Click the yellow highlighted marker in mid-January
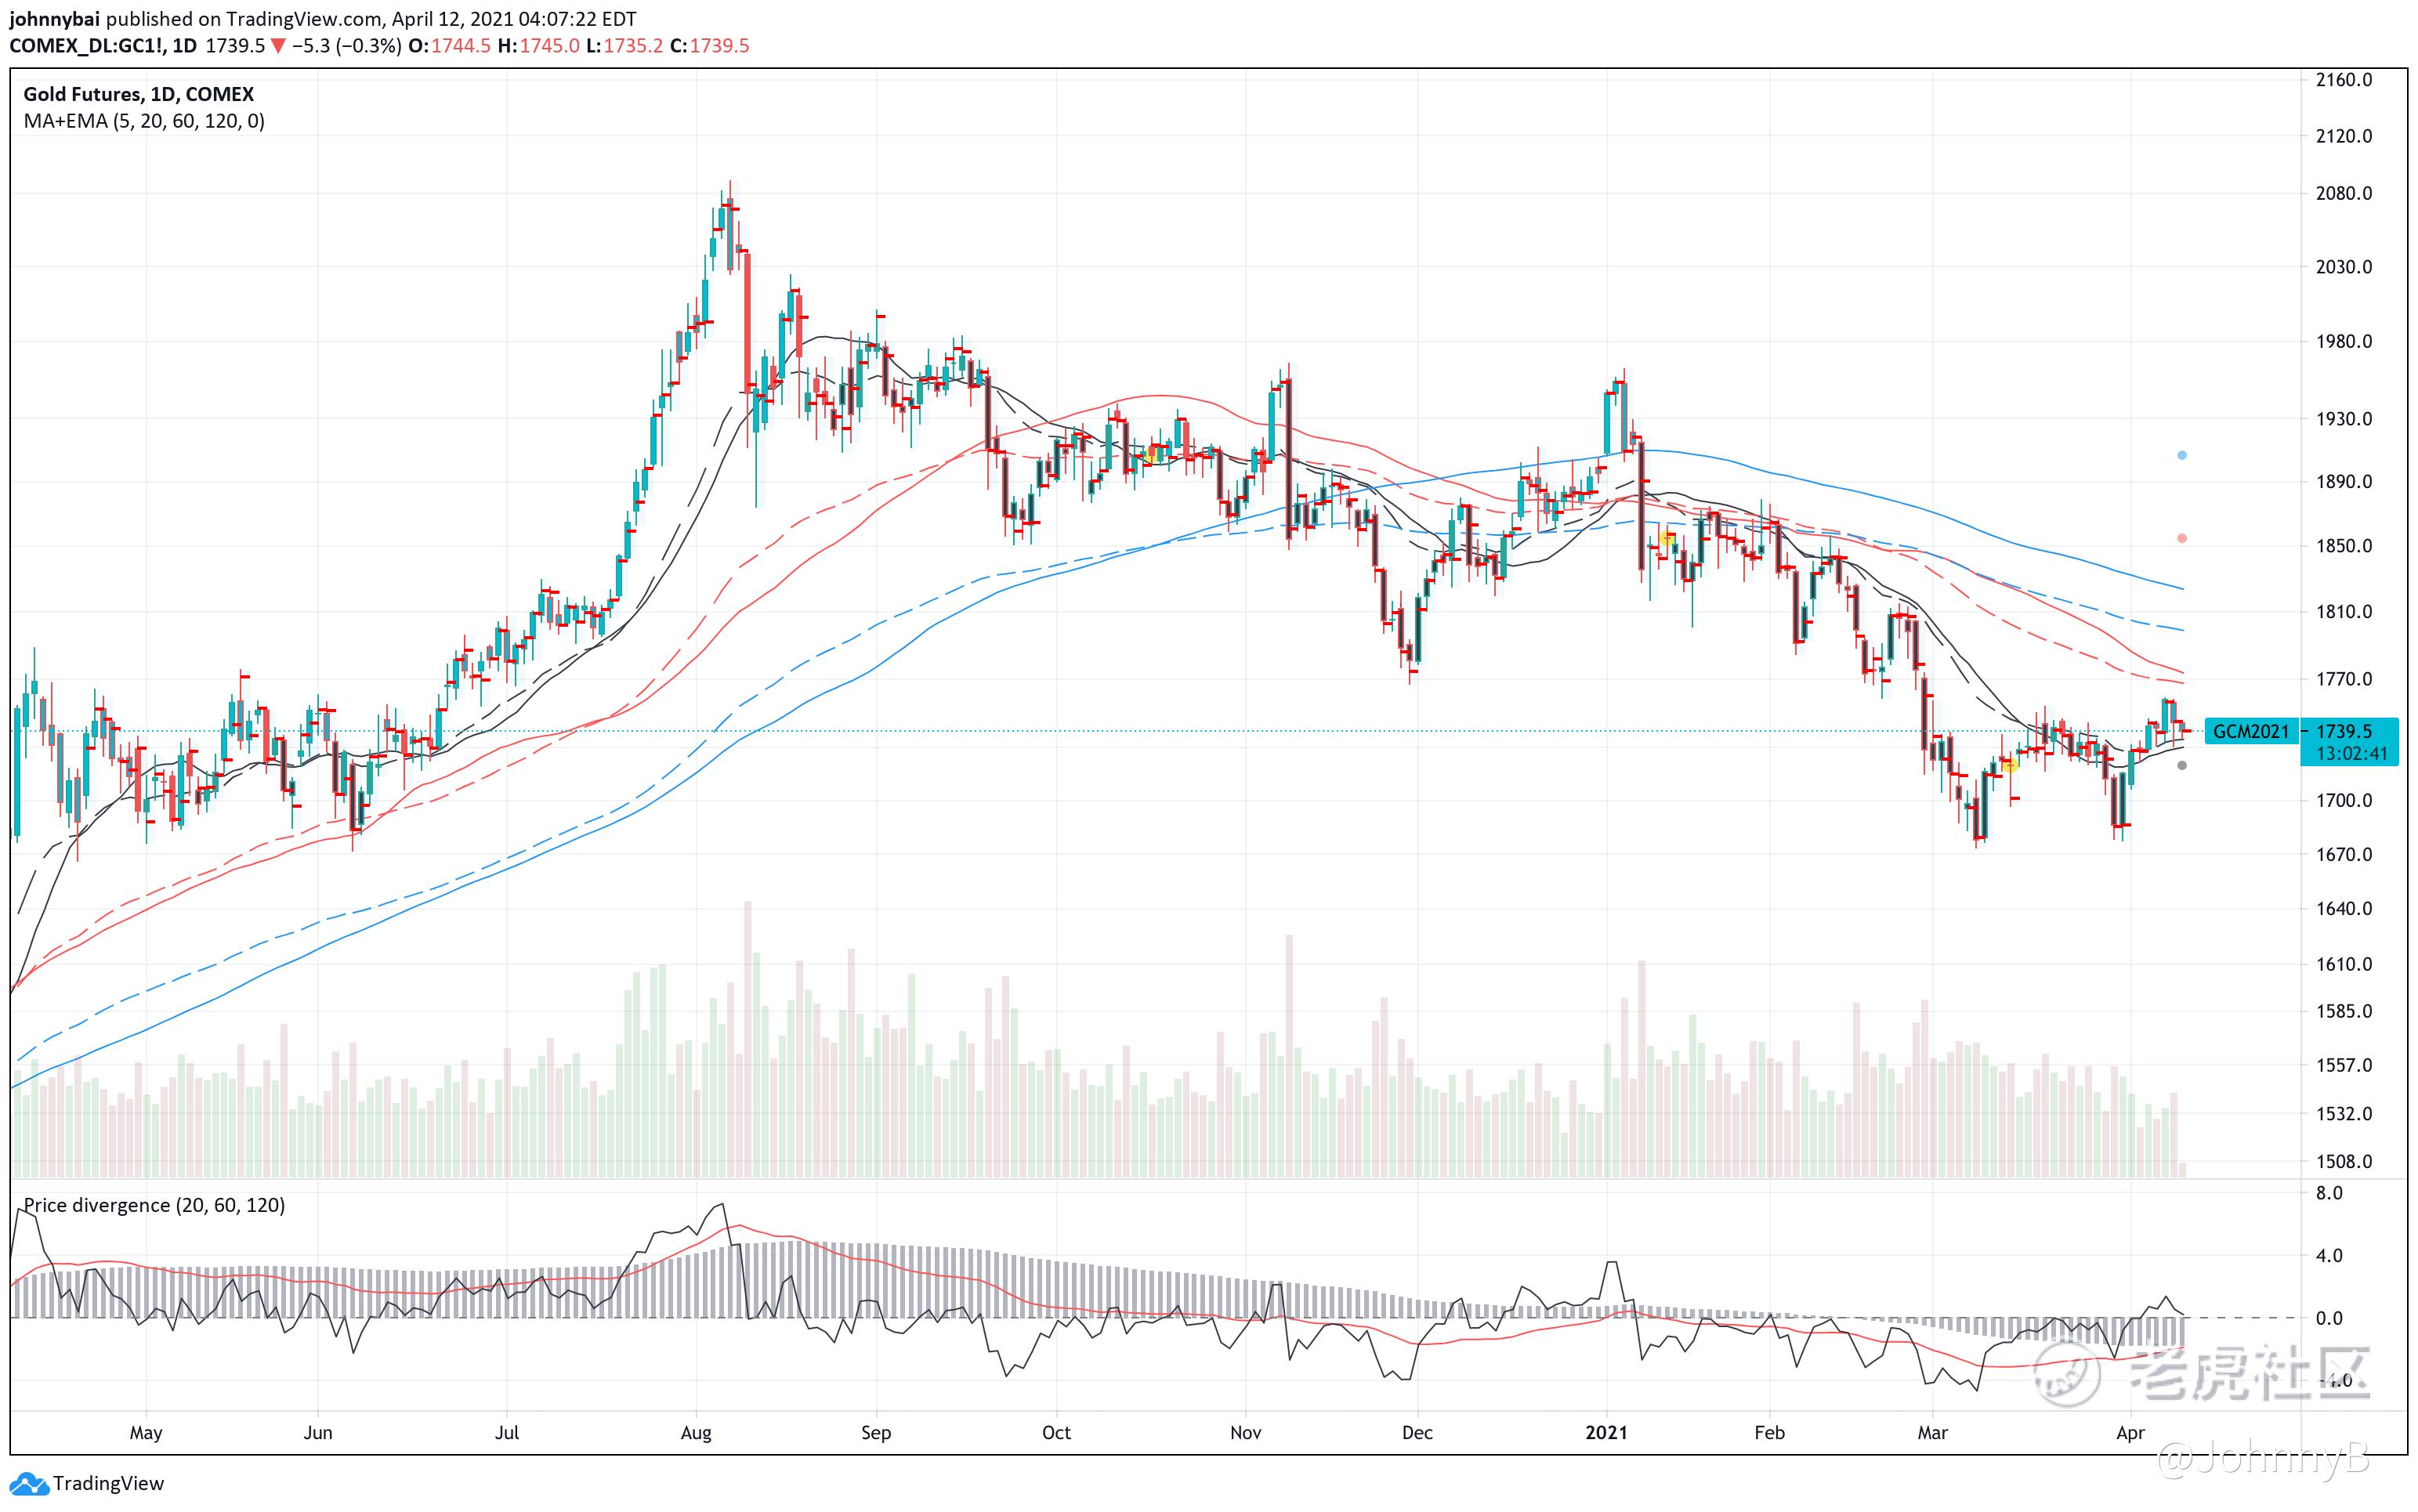This screenshot has height=1512, width=2418. pos(1667,539)
